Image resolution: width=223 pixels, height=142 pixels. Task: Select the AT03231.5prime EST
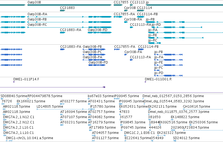(62, 125)
